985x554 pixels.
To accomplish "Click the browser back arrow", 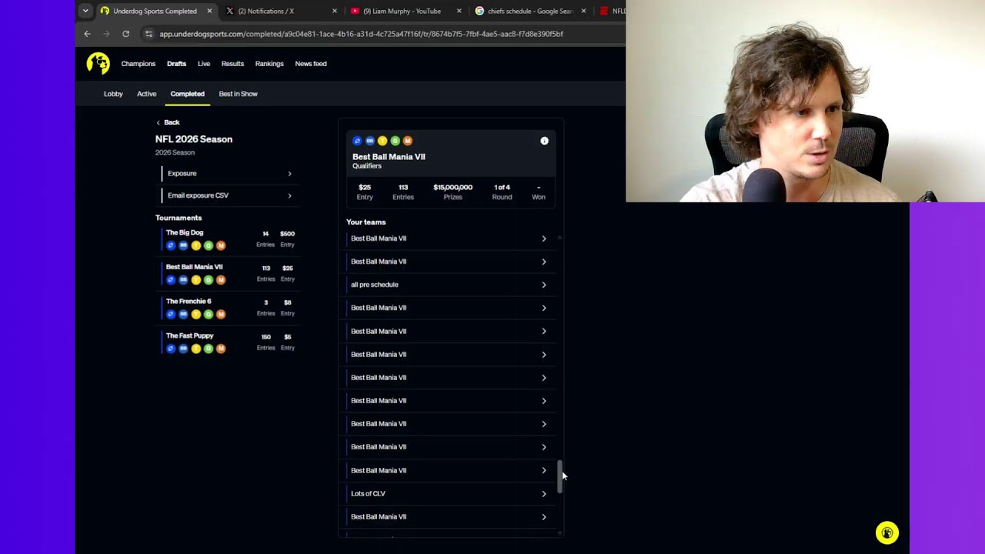I will point(87,34).
